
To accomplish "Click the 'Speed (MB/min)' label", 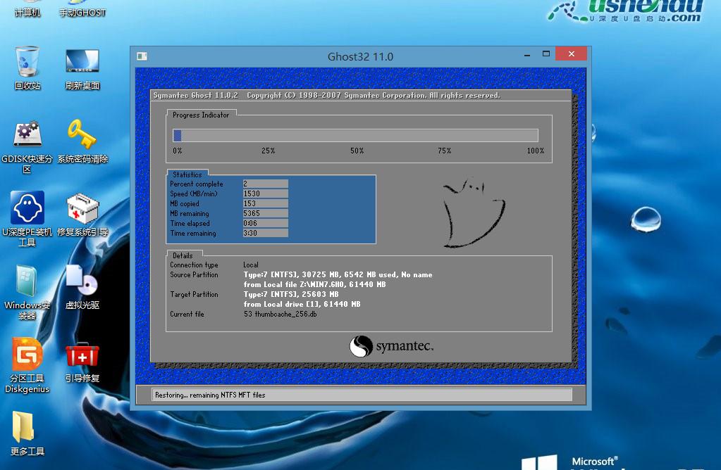I will point(194,193).
